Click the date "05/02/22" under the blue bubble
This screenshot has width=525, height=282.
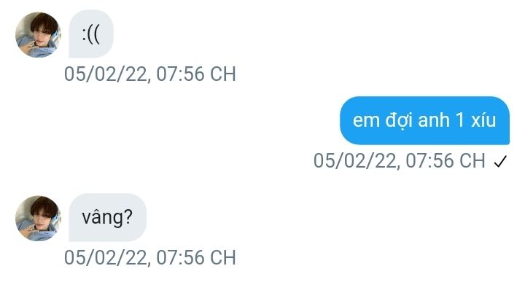354,160
